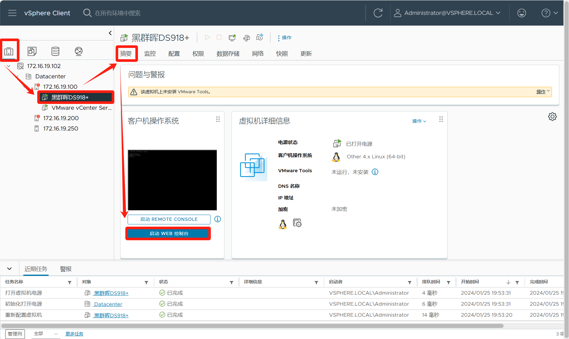Open the 更多任务 link
Viewport: 569px width, 339px height.
click(x=74, y=334)
